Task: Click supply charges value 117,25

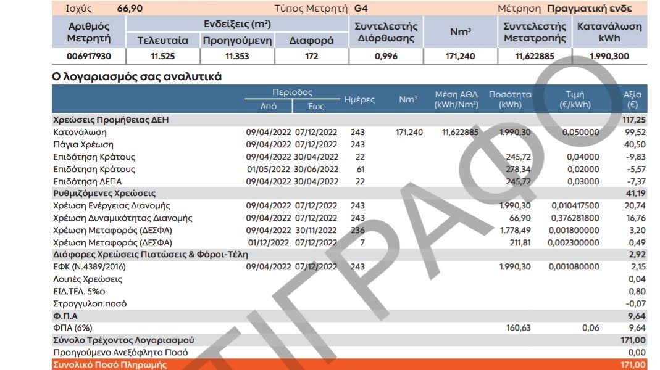Action: (x=634, y=120)
